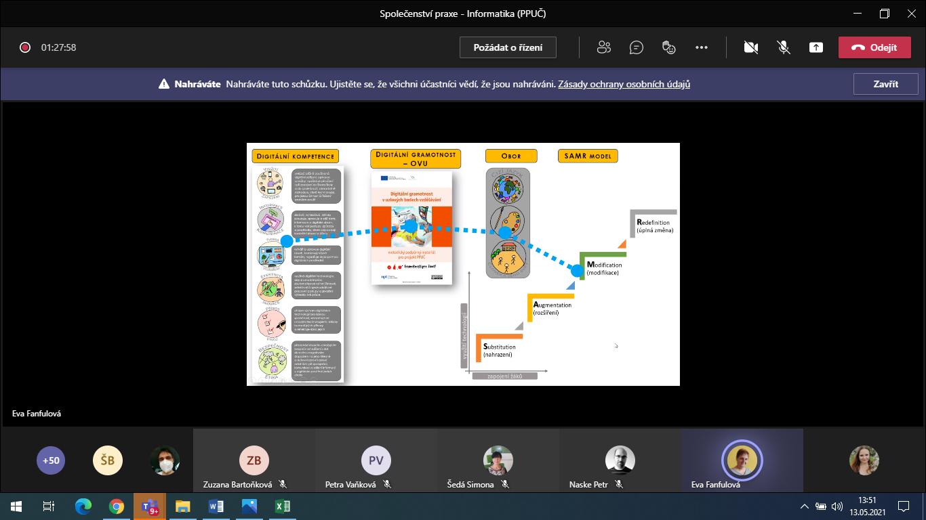Open the meeting chat icon
926x520 pixels.
pyautogui.click(x=636, y=47)
